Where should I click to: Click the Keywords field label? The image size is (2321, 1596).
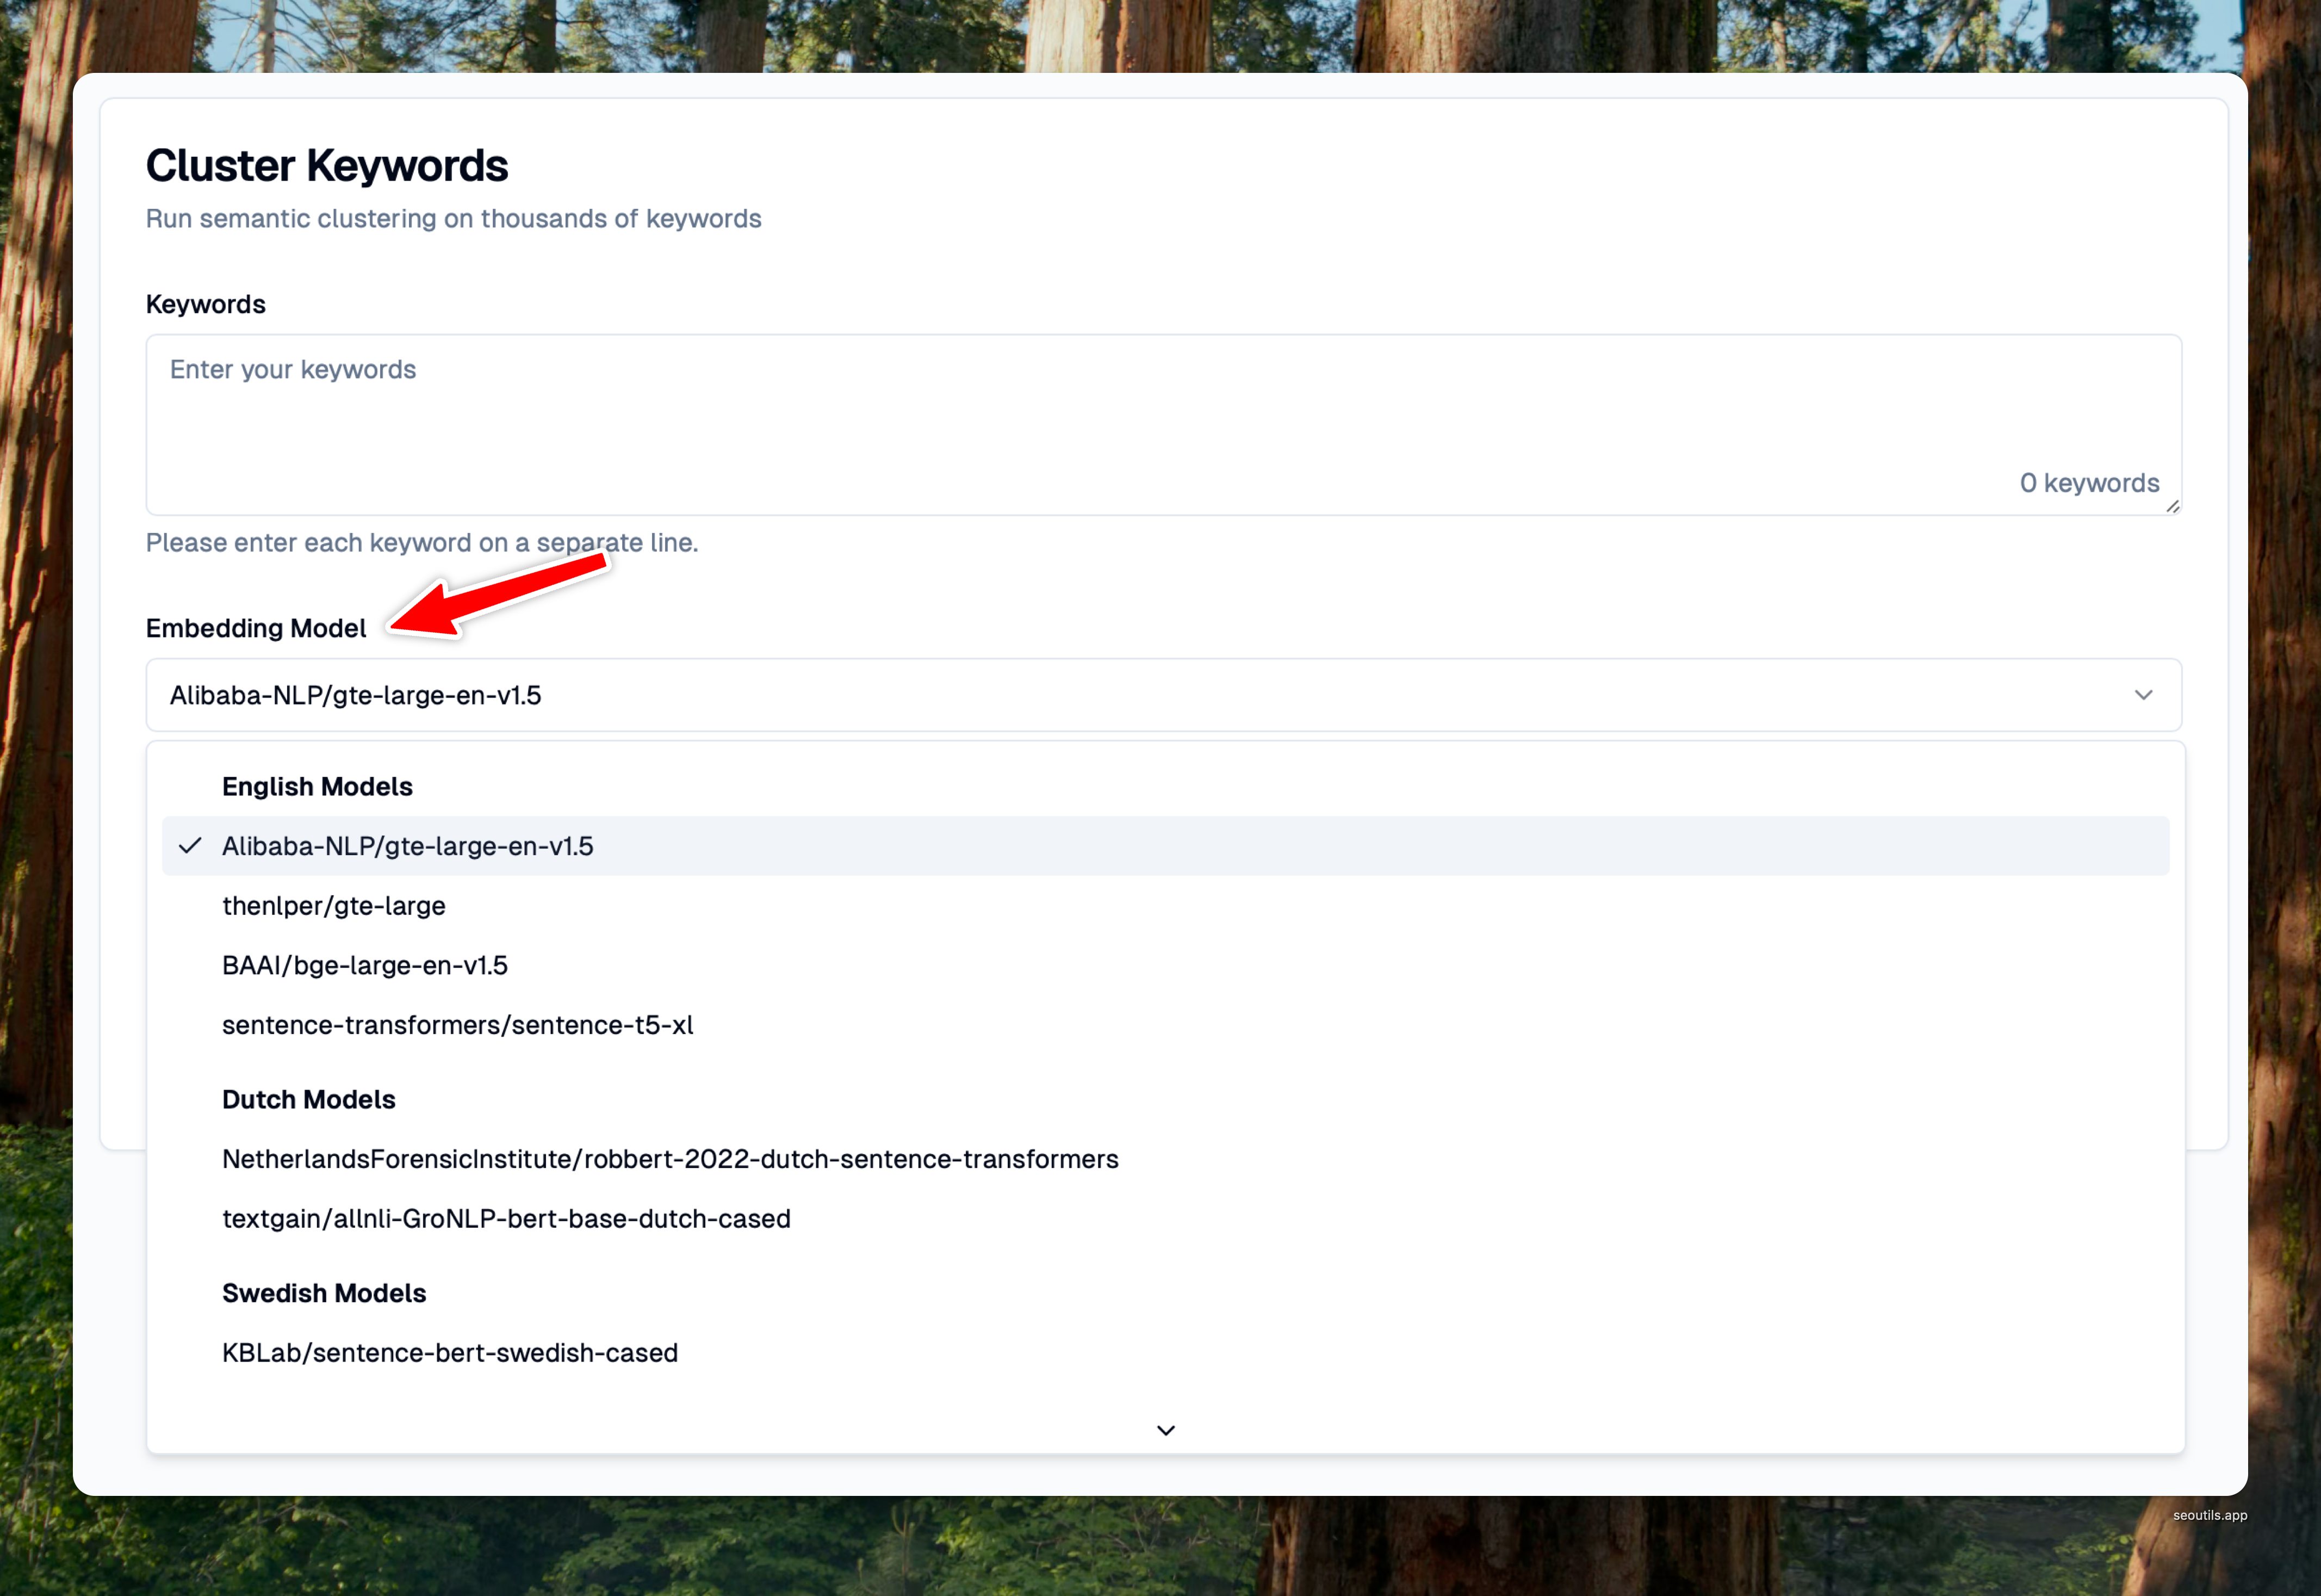(x=206, y=304)
